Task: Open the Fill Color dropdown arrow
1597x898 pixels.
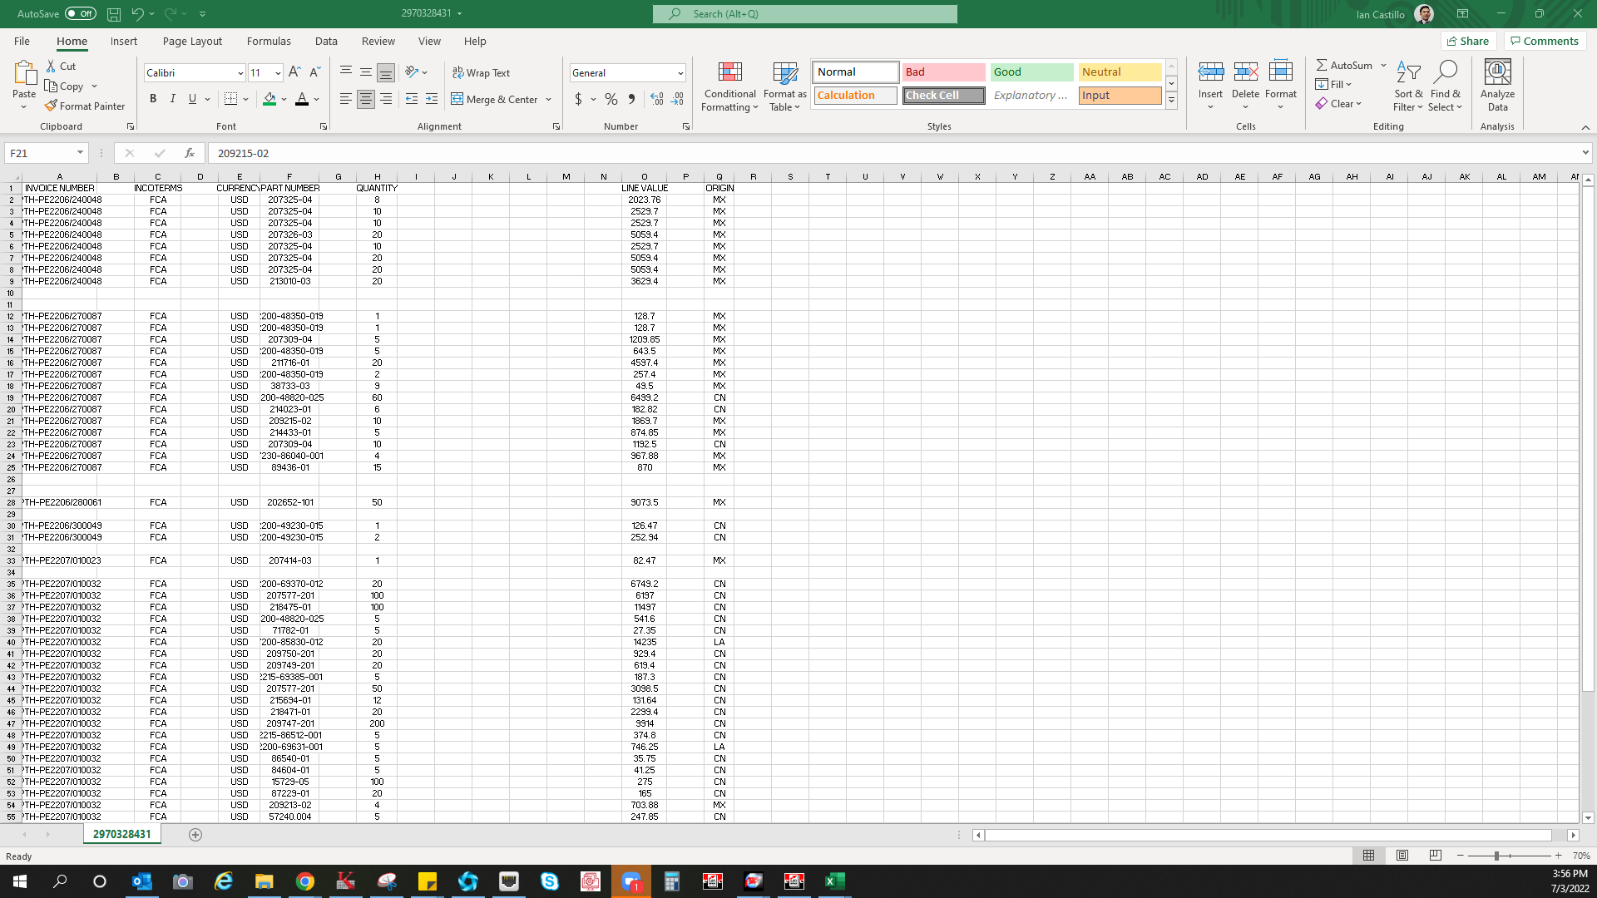Action: pos(283,99)
